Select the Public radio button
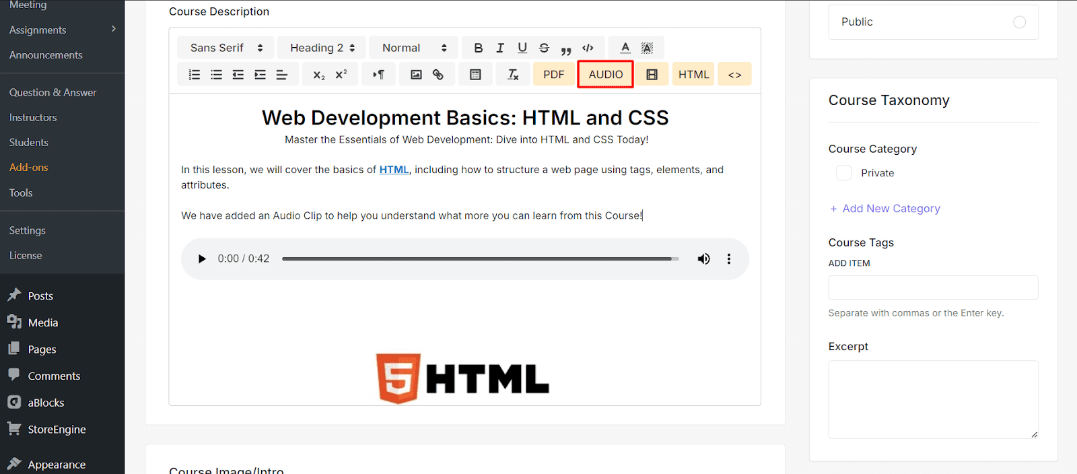The height and width of the screenshot is (474, 1077). click(1019, 22)
